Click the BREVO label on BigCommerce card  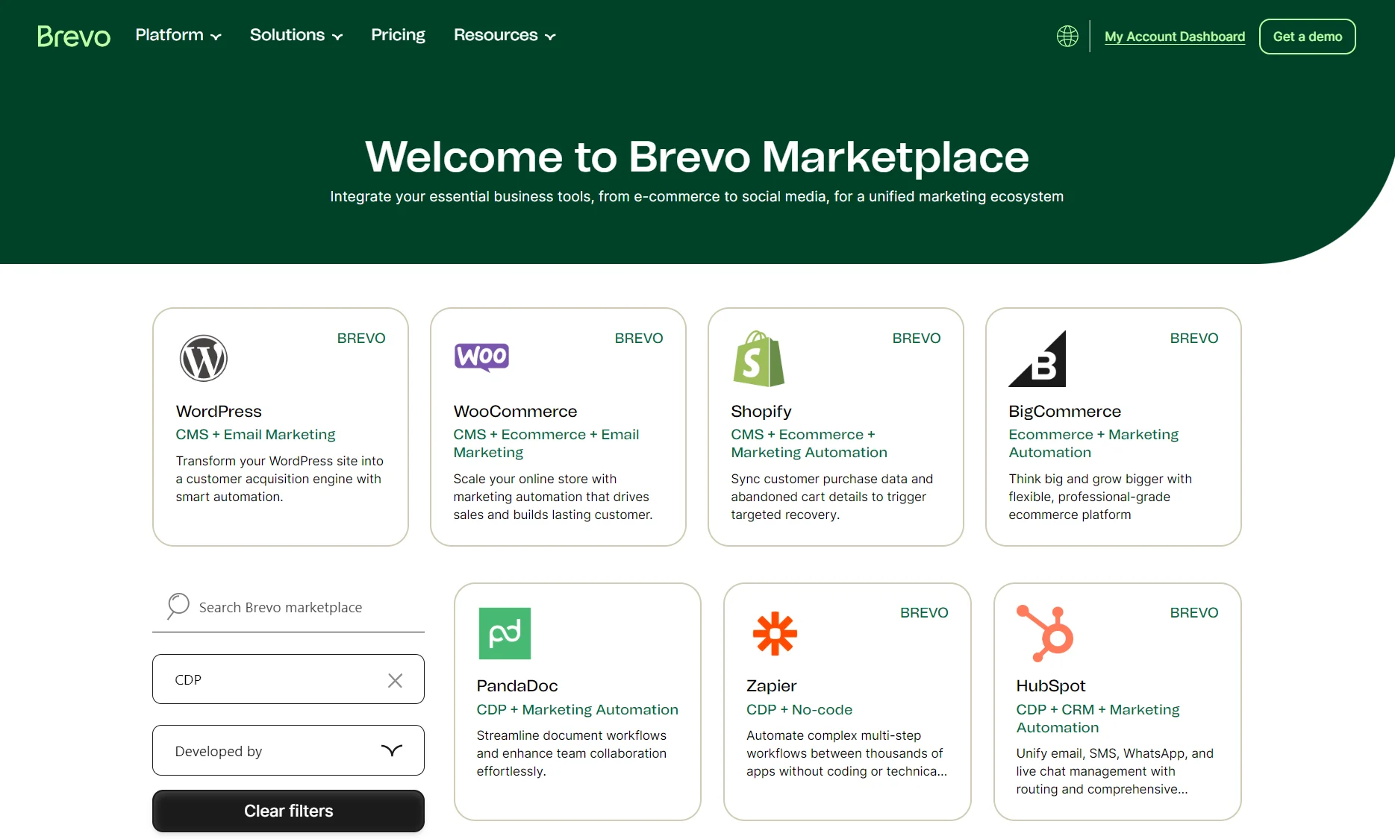(x=1194, y=339)
